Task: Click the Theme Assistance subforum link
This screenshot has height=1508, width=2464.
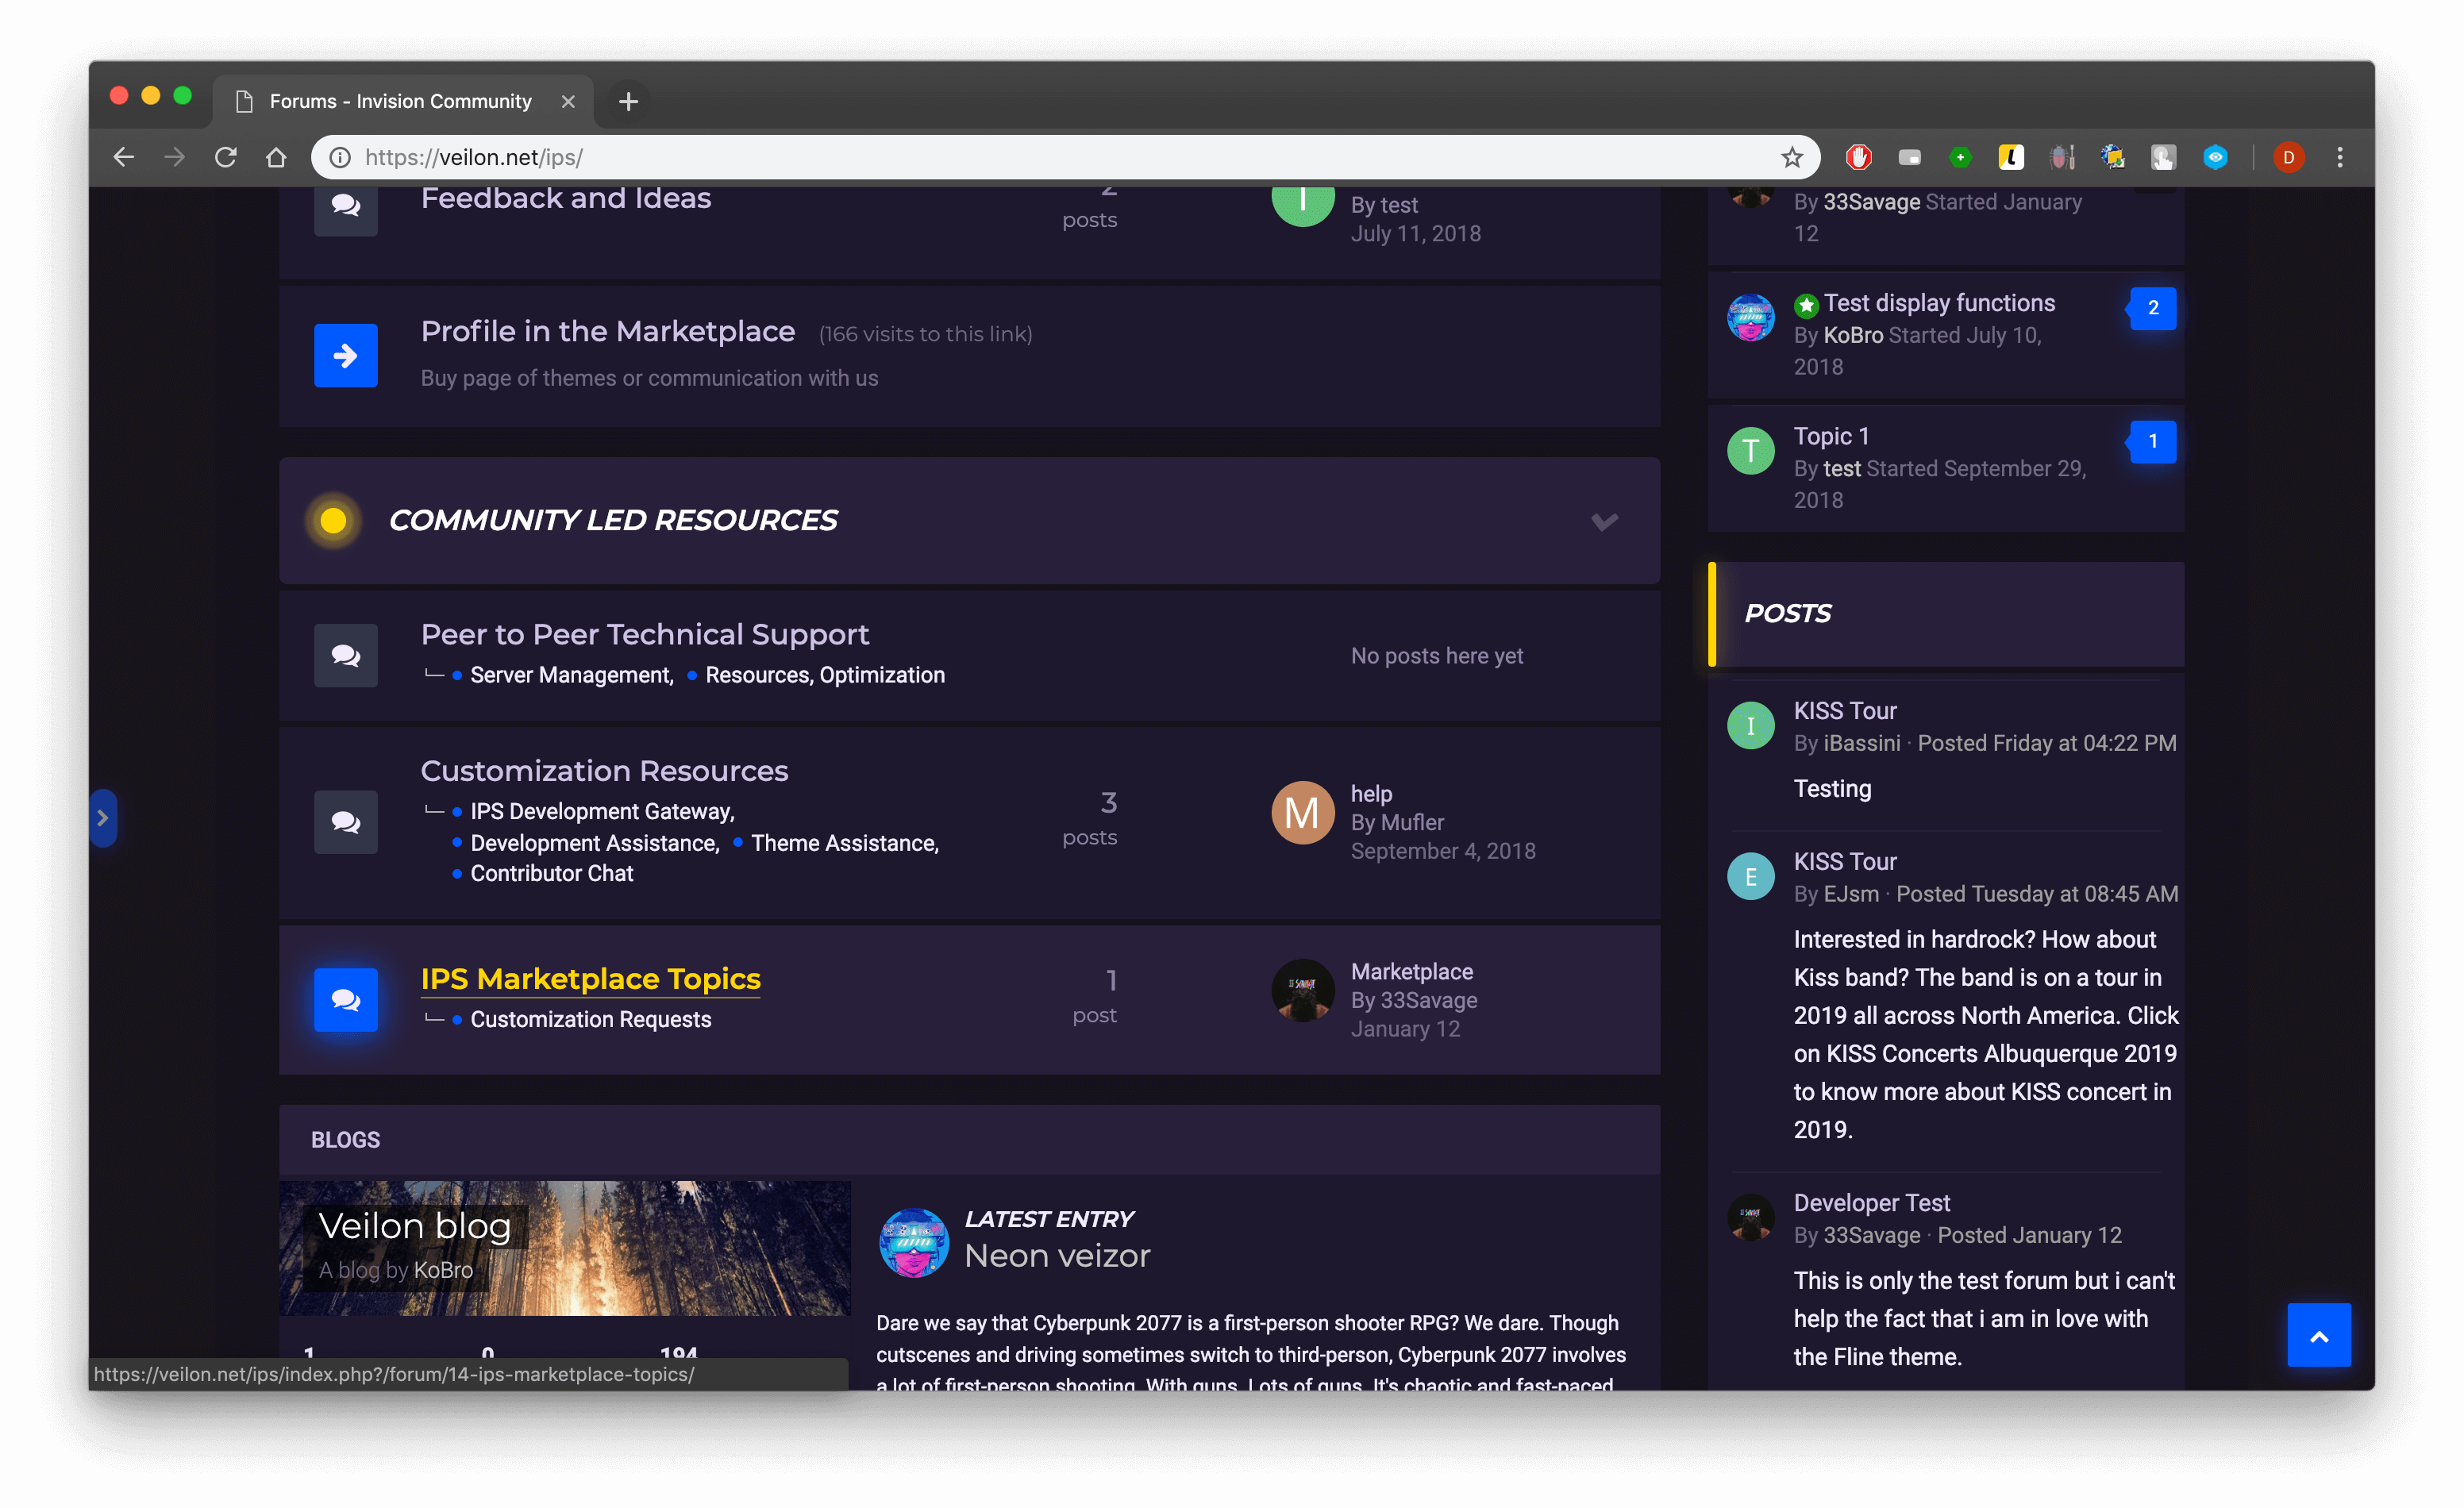Action: coord(844,843)
